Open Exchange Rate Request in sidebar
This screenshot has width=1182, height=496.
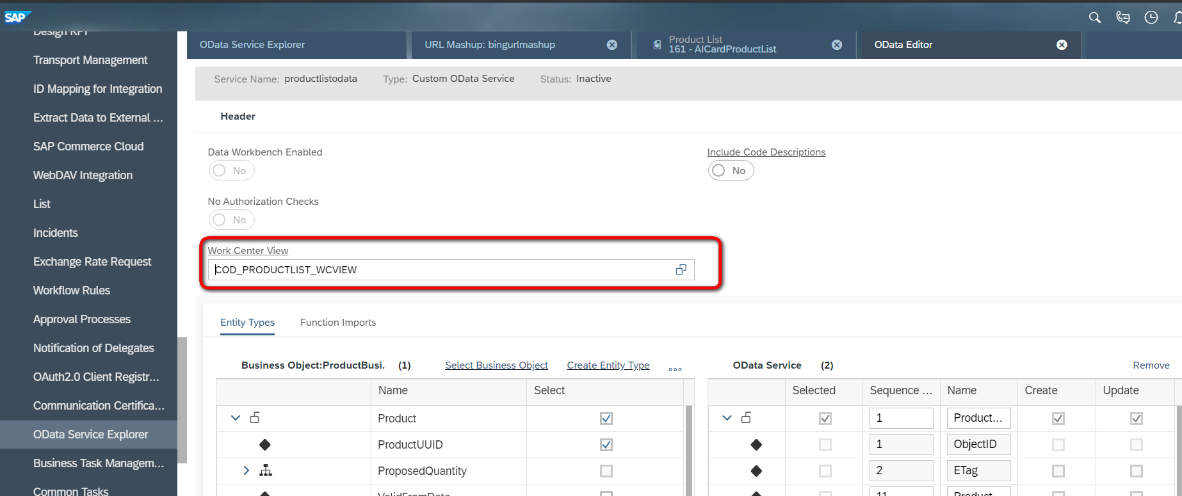click(x=92, y=262)
